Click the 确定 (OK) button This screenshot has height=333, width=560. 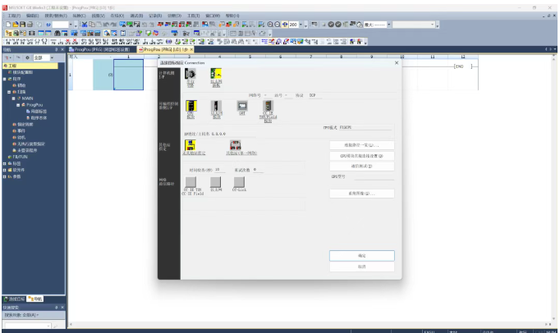[361, 256]
